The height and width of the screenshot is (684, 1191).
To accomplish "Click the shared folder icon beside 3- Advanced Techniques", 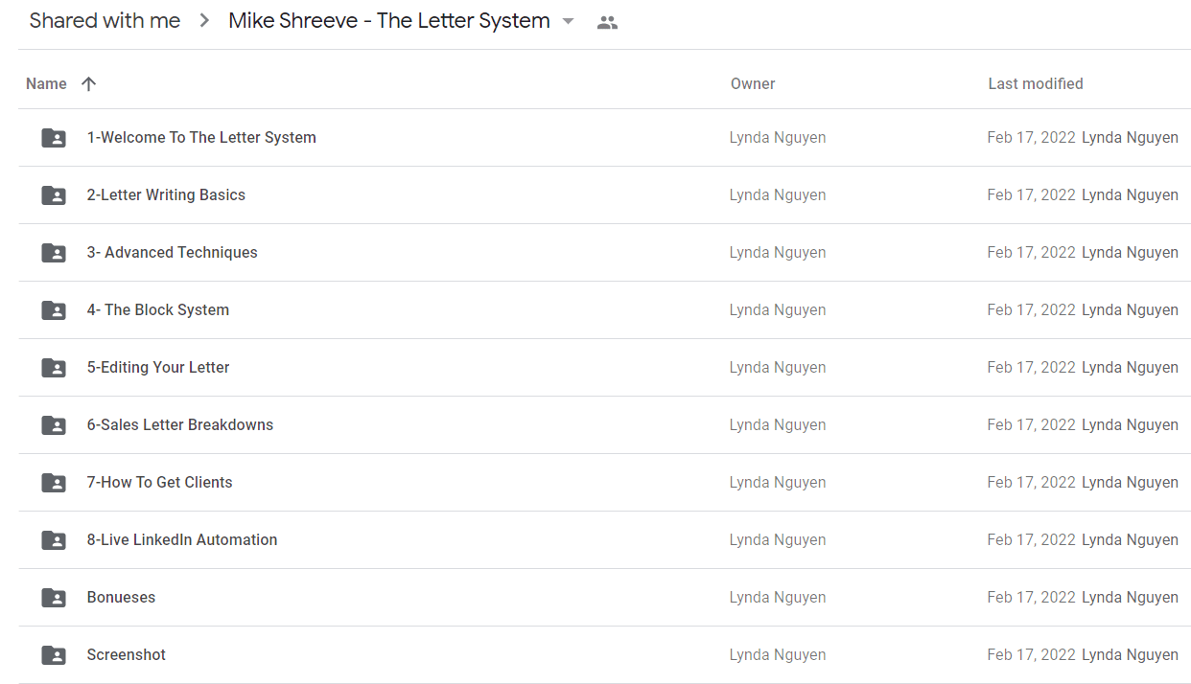I will click(x=54, y=253).
